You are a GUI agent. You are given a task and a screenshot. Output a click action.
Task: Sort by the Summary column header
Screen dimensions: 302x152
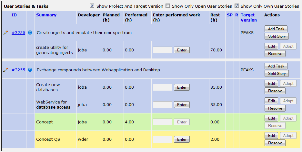coord(46,15)
